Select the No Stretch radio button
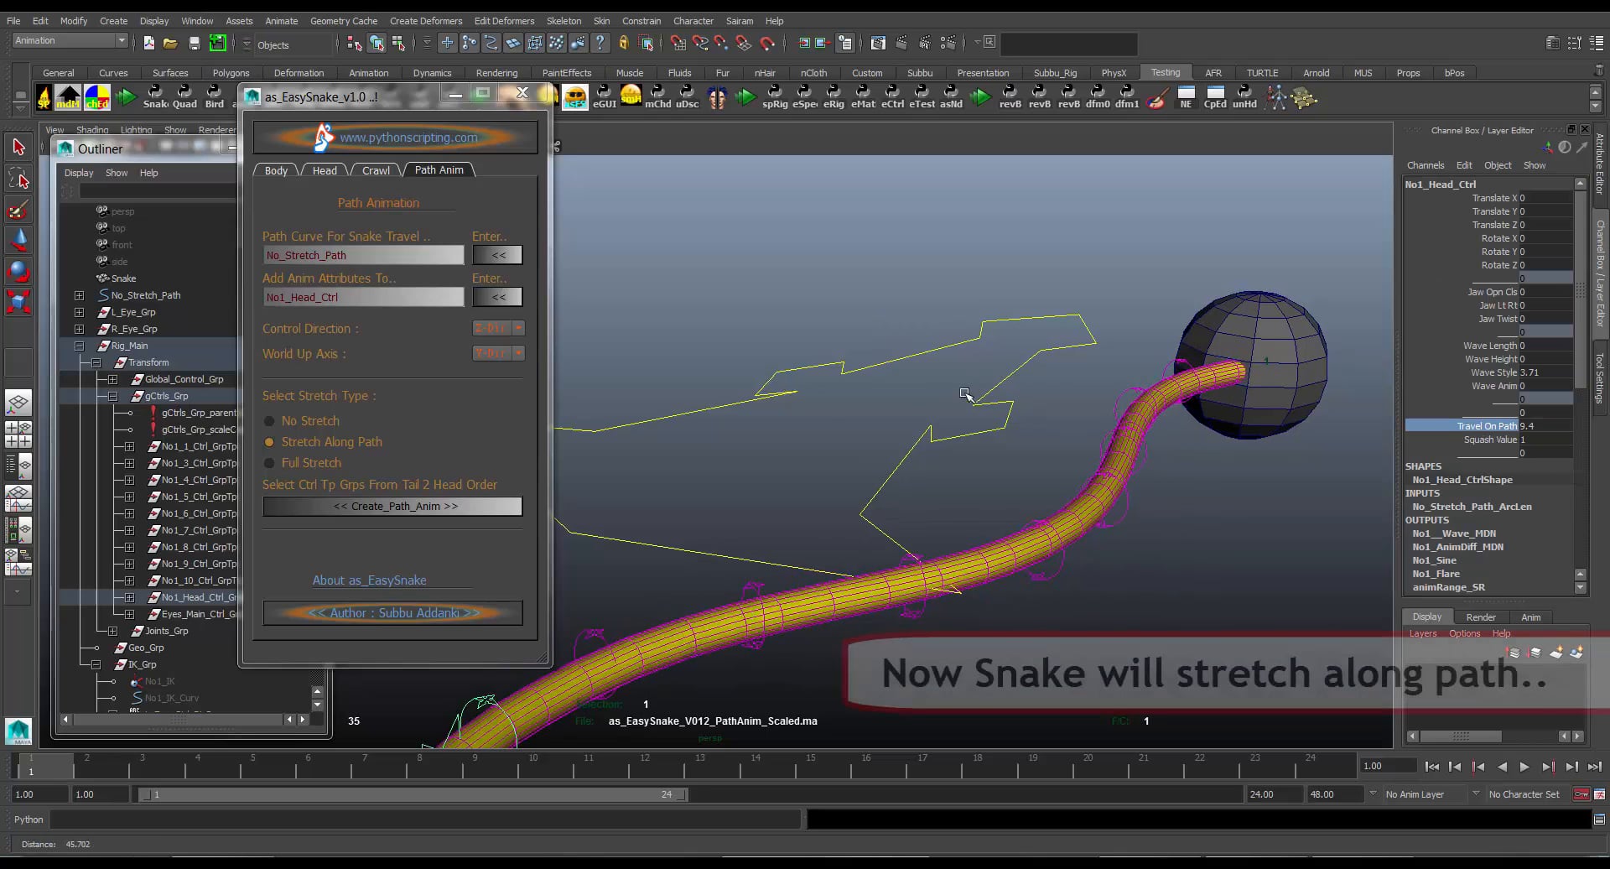This screenshot has height=869, width=1610. (269, 420)
